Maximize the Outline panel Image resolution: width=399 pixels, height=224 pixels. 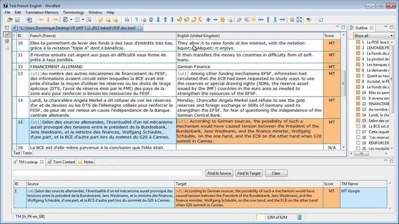coord(391,27)
